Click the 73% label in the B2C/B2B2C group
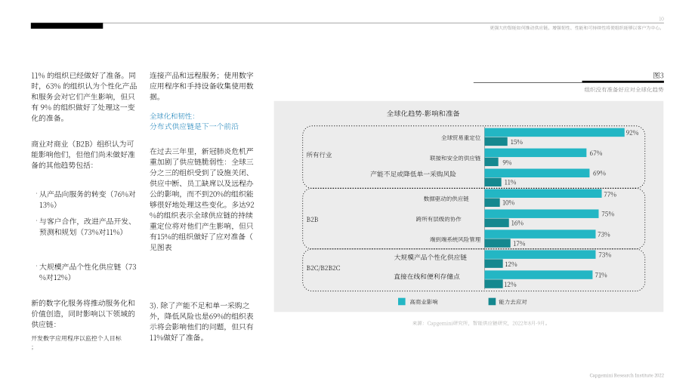 (x=604, y=254)
